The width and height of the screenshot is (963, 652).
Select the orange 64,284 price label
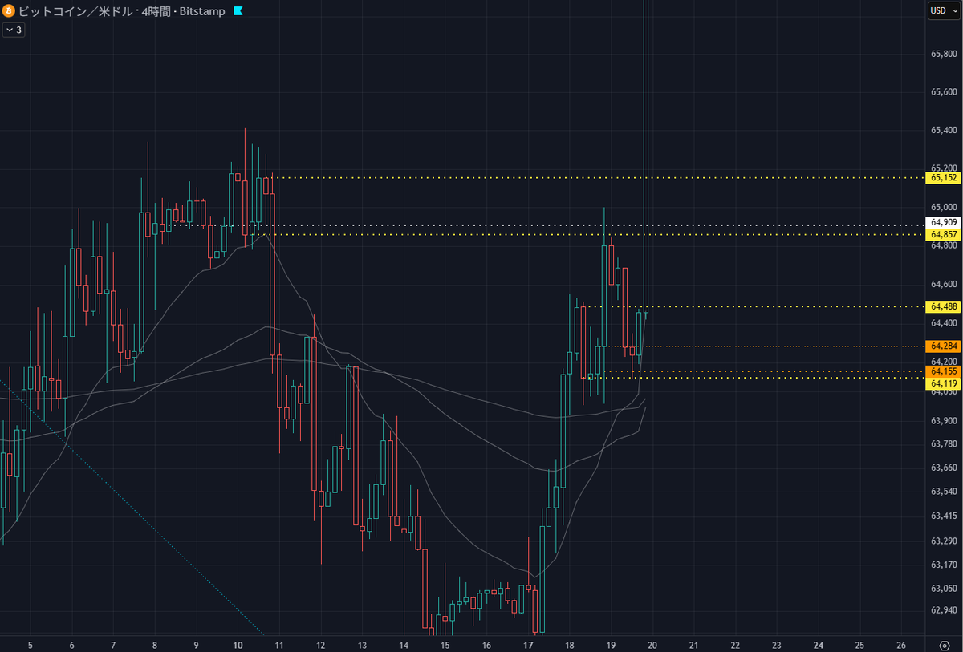tap(944, 346)
